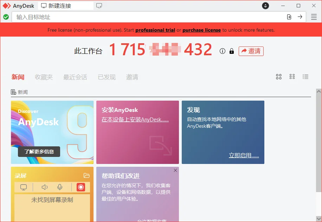The image size is (322, 222).
Task: Click the 新闻 section header icon
Action: click(x=14, y=92)
